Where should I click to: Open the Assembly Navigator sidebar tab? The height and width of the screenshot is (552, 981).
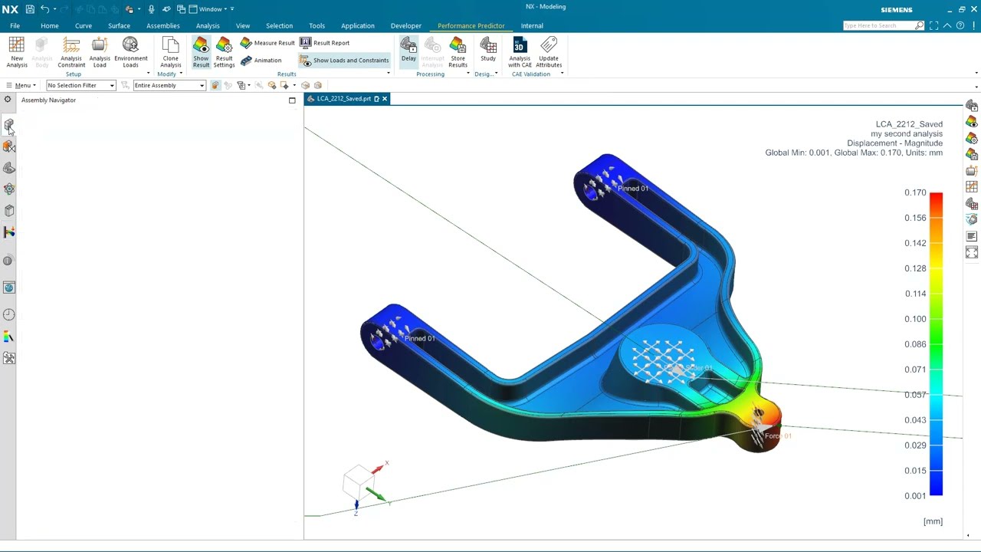[x=8, y=125]
